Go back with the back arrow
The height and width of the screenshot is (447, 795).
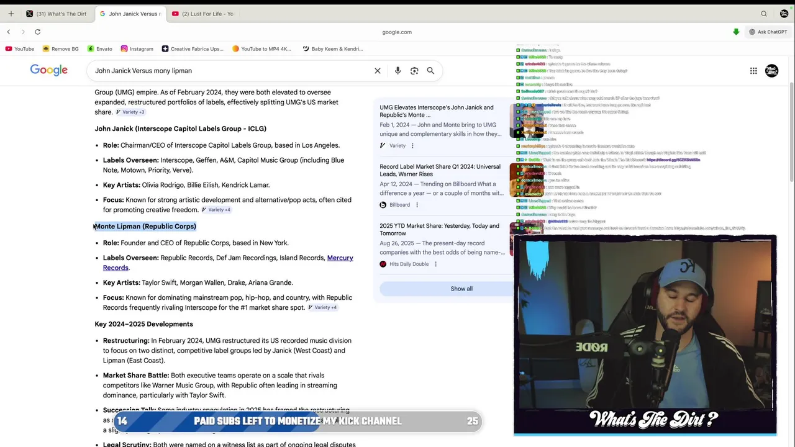[x=9, y=32]
